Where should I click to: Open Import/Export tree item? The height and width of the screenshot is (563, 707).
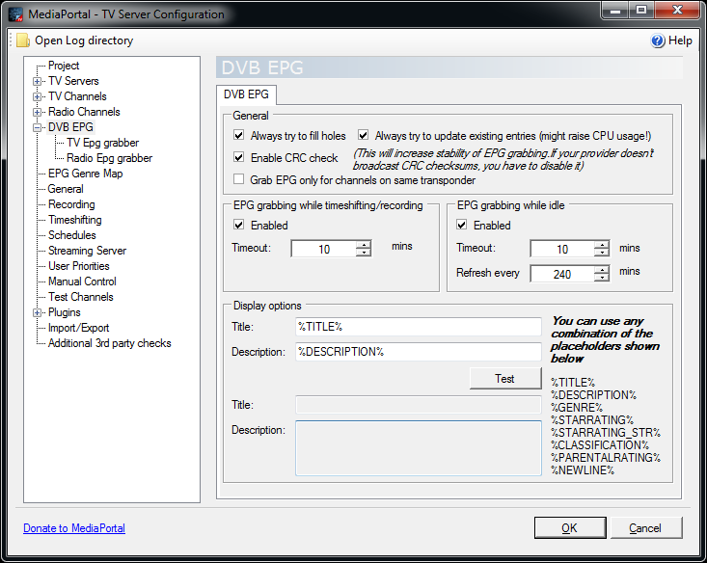coord(78,328)
